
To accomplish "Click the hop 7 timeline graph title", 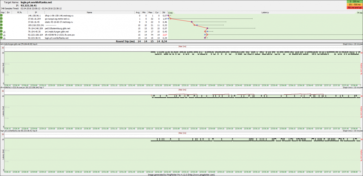I will pos(22,88).
